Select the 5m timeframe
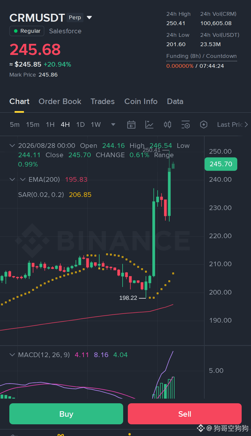Image resolution: width=251 pixels, height=436 pixels. (15, 125)
